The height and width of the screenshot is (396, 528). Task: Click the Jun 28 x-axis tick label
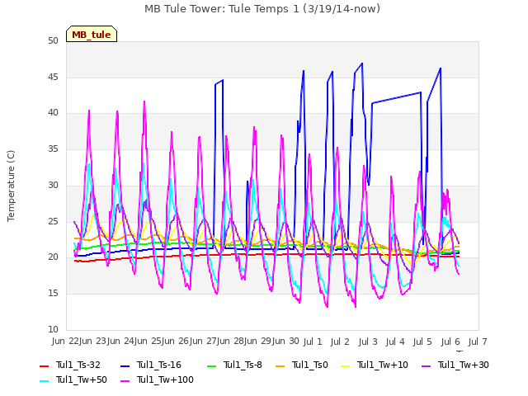(231, 342)
